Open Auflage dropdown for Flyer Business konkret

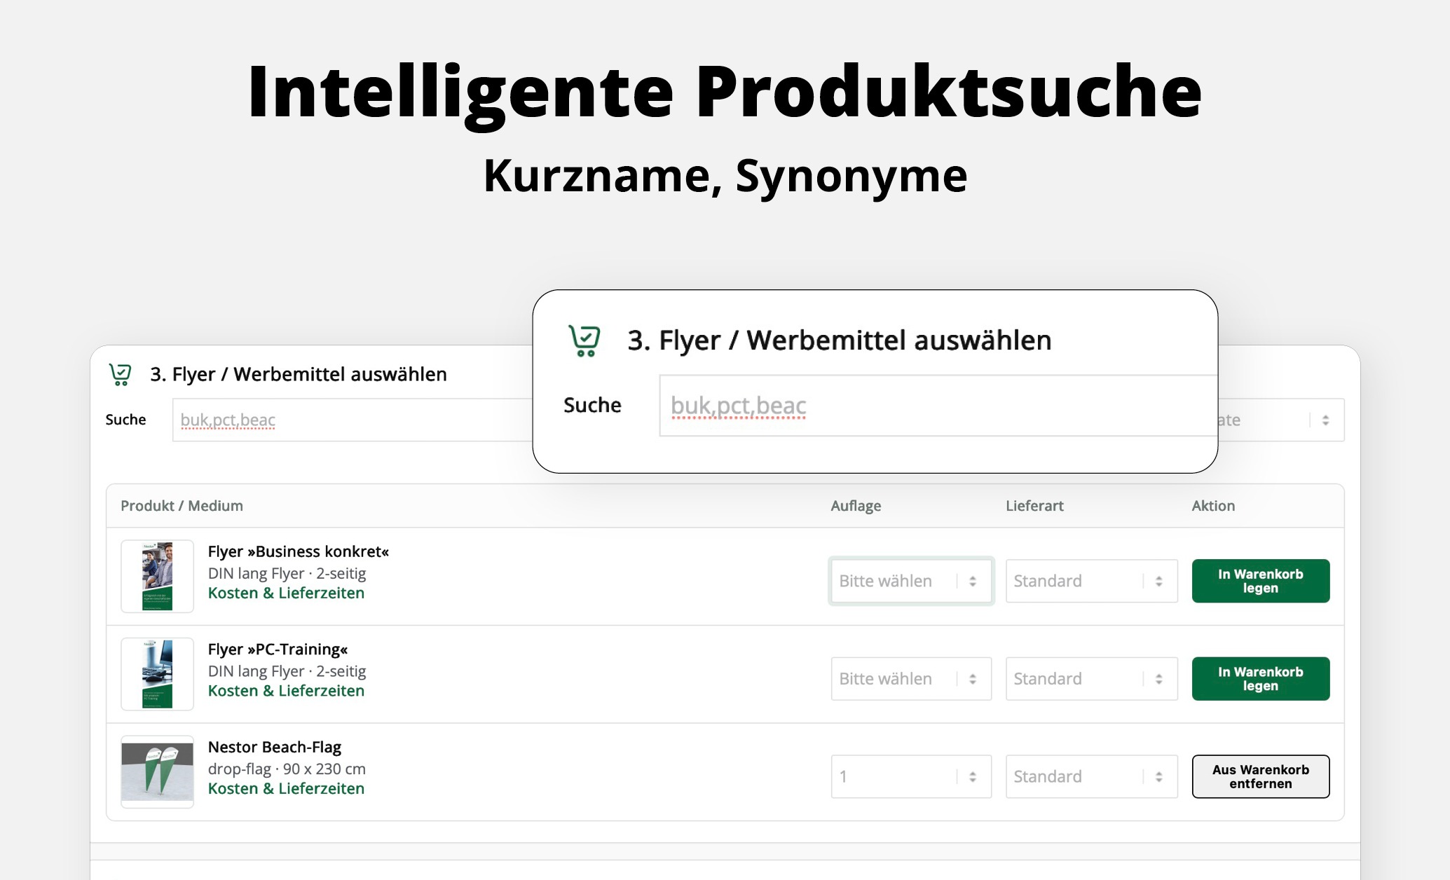point(911,581)
